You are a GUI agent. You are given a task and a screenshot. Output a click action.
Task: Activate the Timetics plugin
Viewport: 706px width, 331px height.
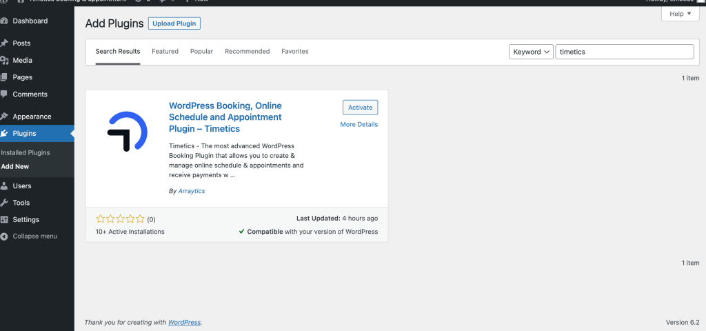pos(360,107)
